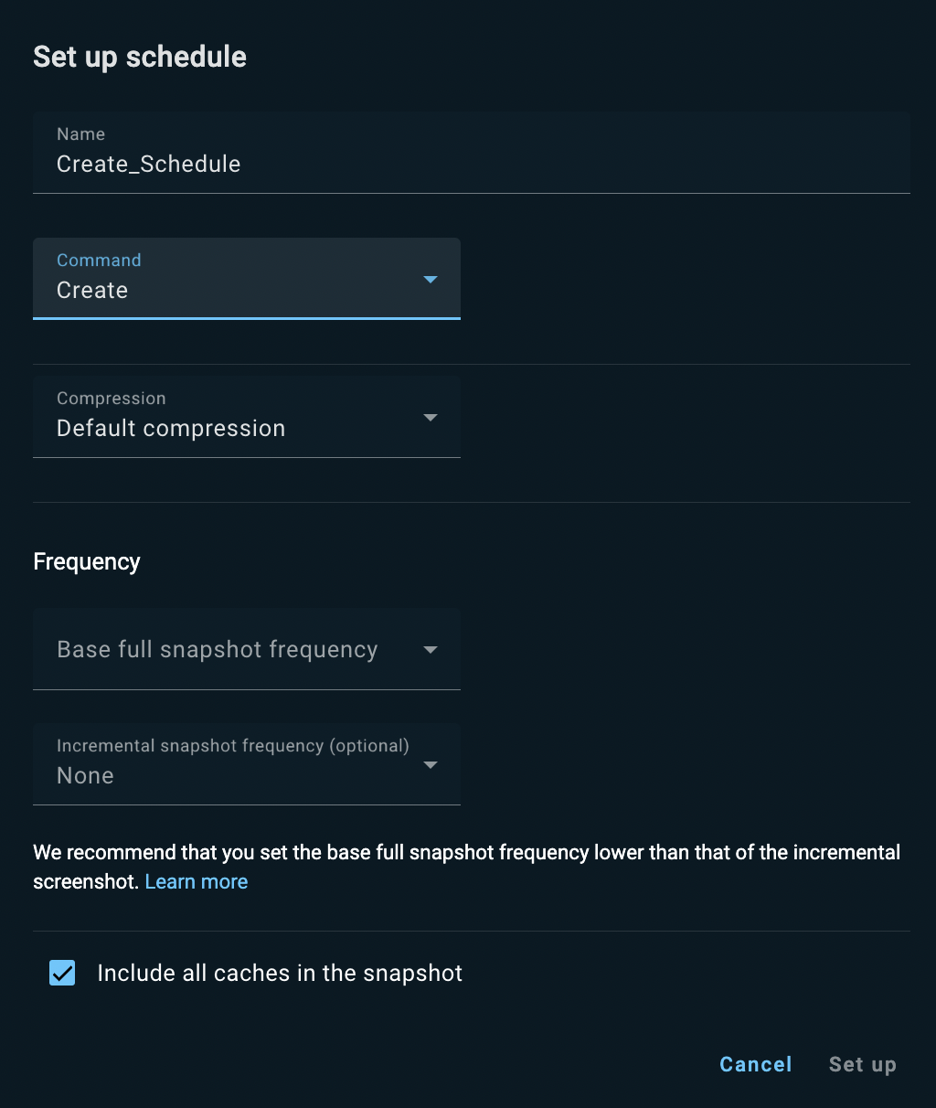
Task: Click the 'Compression' field label
Action: pyautogui.click(x=111, y=399)
